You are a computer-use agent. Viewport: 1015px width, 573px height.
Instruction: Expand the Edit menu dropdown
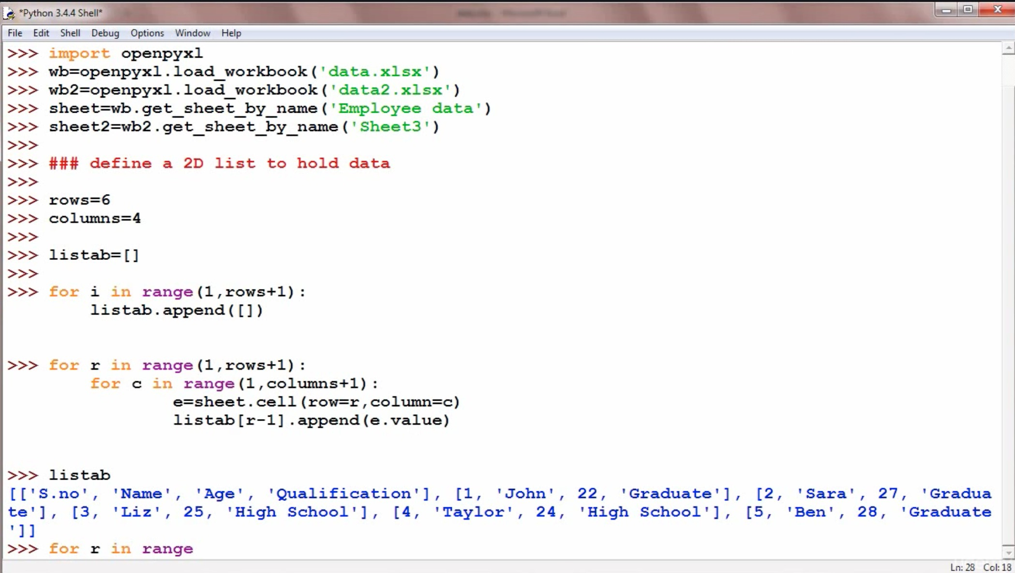pyautogui.click(x=40, y=33)
